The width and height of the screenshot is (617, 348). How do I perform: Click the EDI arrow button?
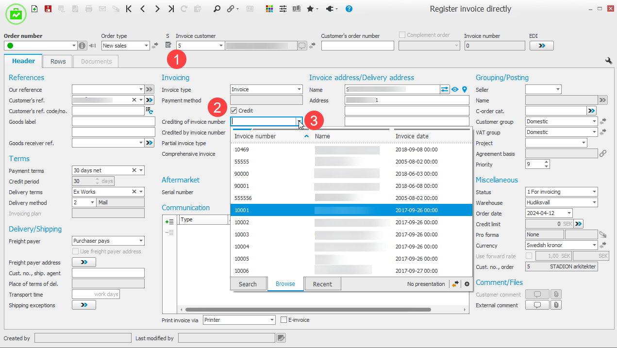(x=541, y=46)
